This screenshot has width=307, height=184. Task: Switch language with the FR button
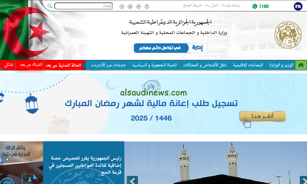point(298,6)
